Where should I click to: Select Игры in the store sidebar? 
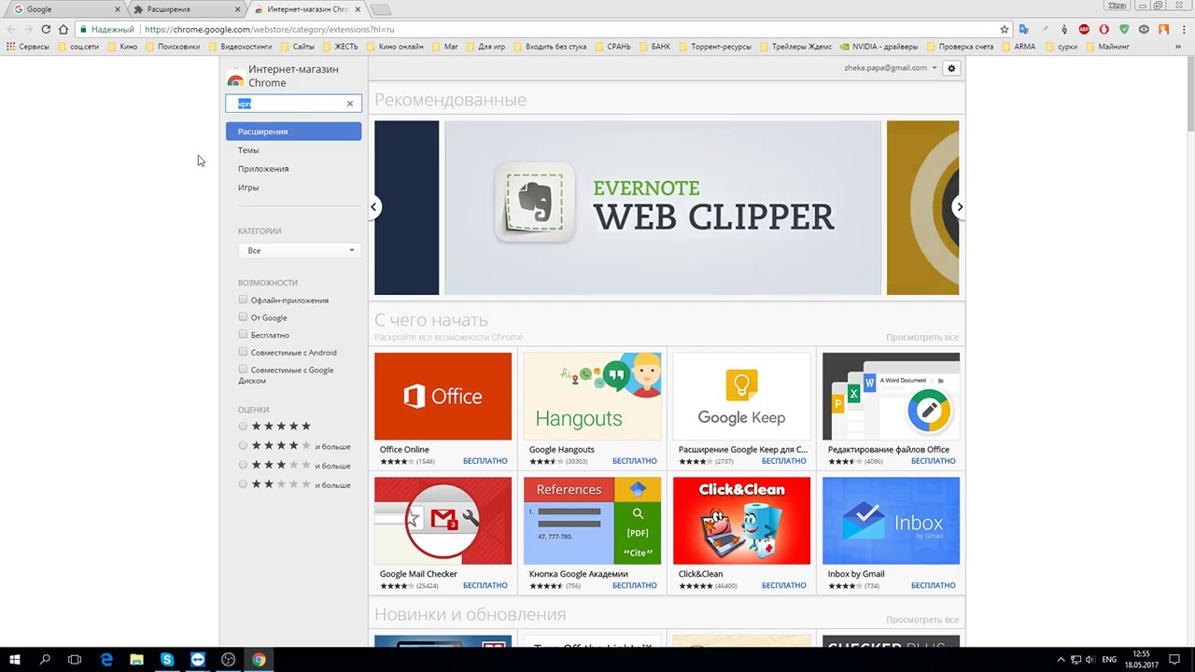pos(248,188)
